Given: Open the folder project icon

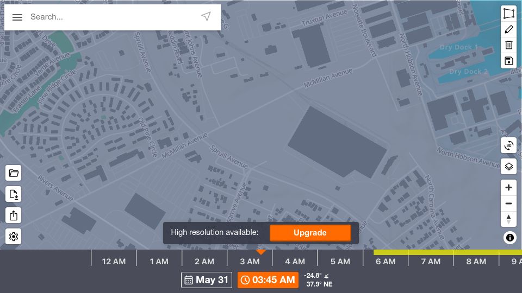Looking at the screenshot, I should 13,173.
